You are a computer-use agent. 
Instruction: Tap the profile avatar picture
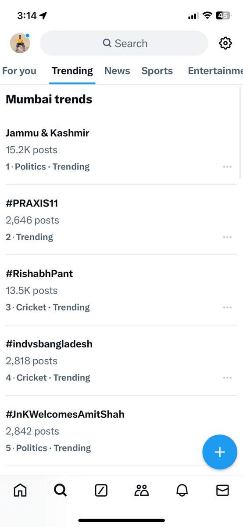coord(19,43)
